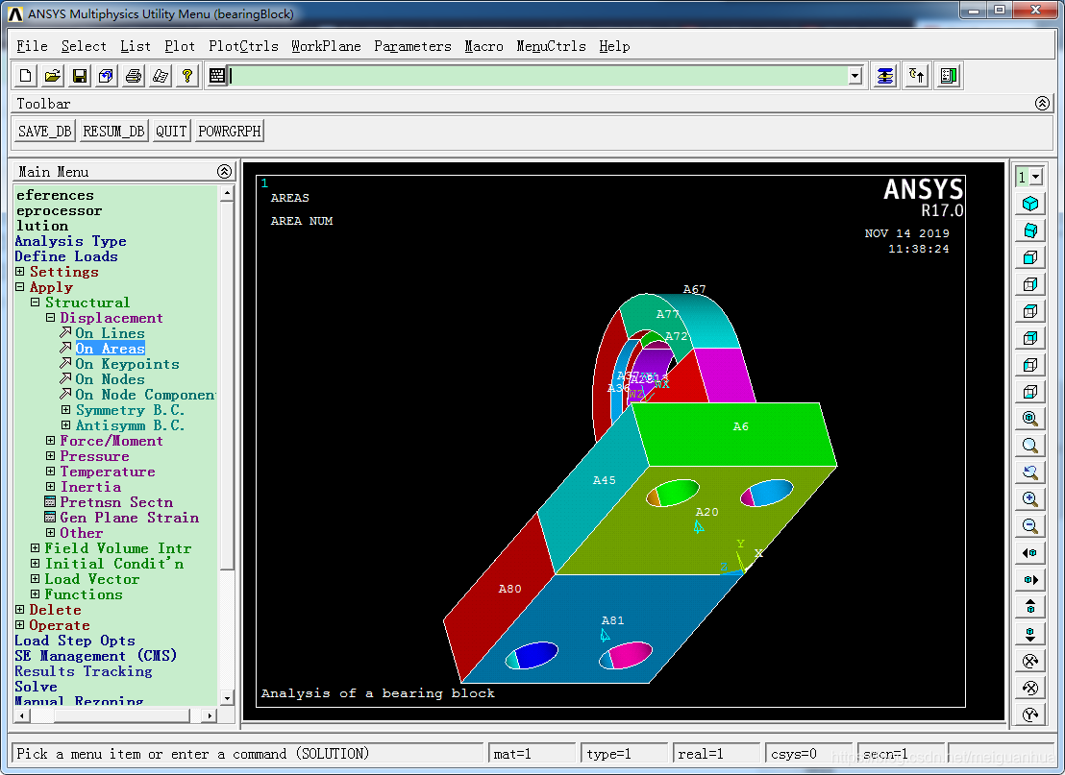1065x775 pixels.
Task: Open the MenuCtrls menu
Action: 551,46
